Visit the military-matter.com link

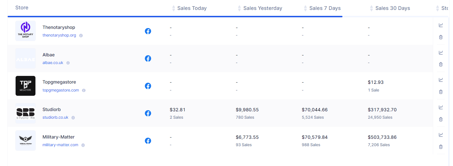(x=60, y=145)
